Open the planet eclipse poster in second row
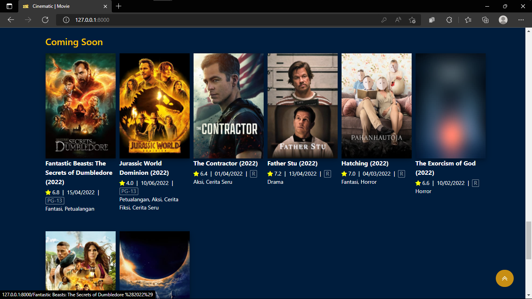 (x=155, y=265)
